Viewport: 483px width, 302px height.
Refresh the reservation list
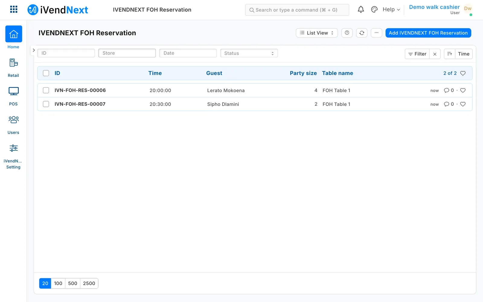click(362, 33)
